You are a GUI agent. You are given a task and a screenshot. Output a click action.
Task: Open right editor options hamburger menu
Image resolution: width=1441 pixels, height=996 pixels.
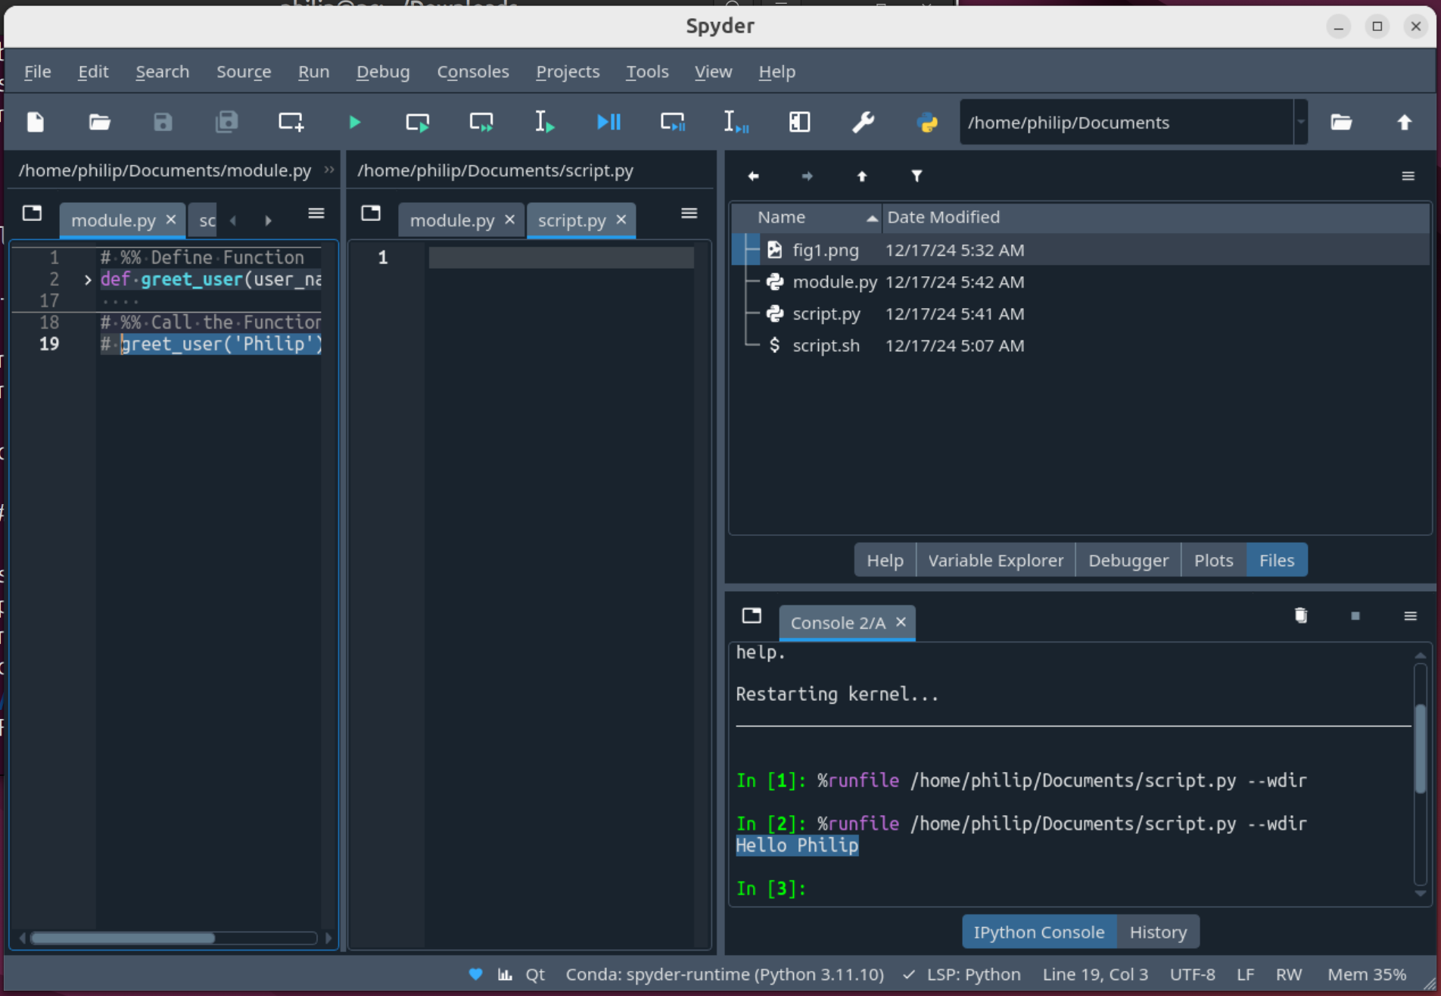pos(689,213)
